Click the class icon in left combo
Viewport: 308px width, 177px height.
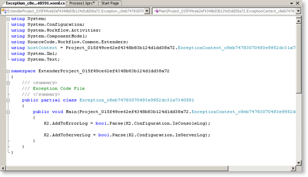tap(4, 11)
